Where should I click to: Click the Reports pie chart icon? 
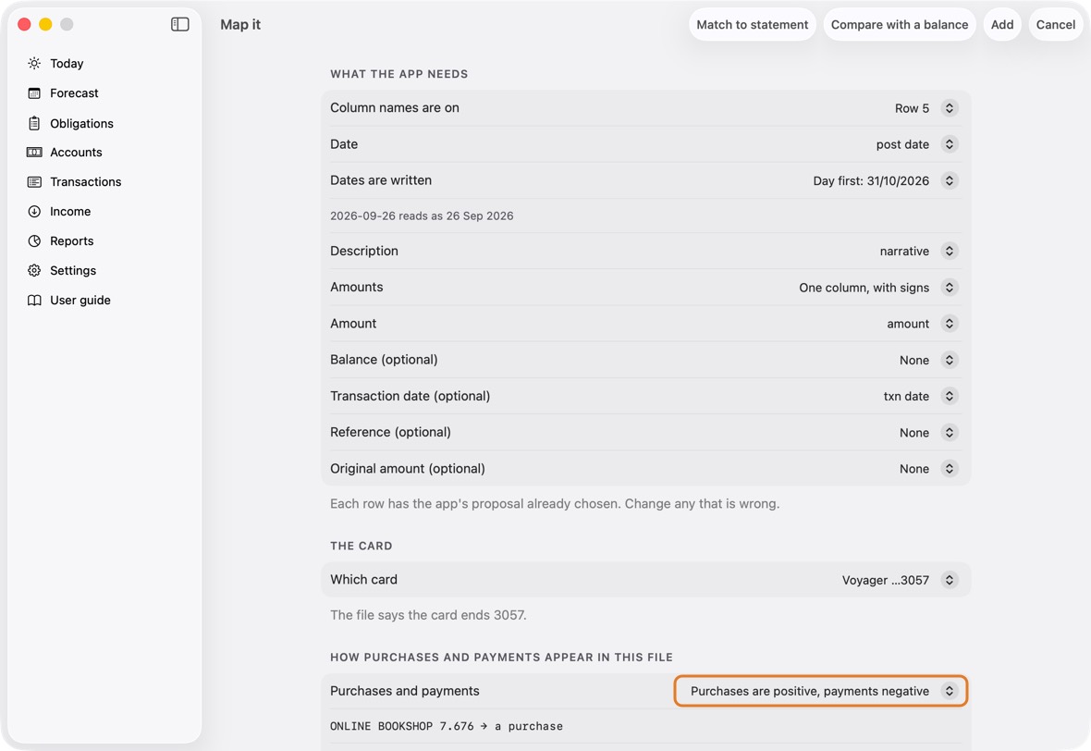click(34, 240)
